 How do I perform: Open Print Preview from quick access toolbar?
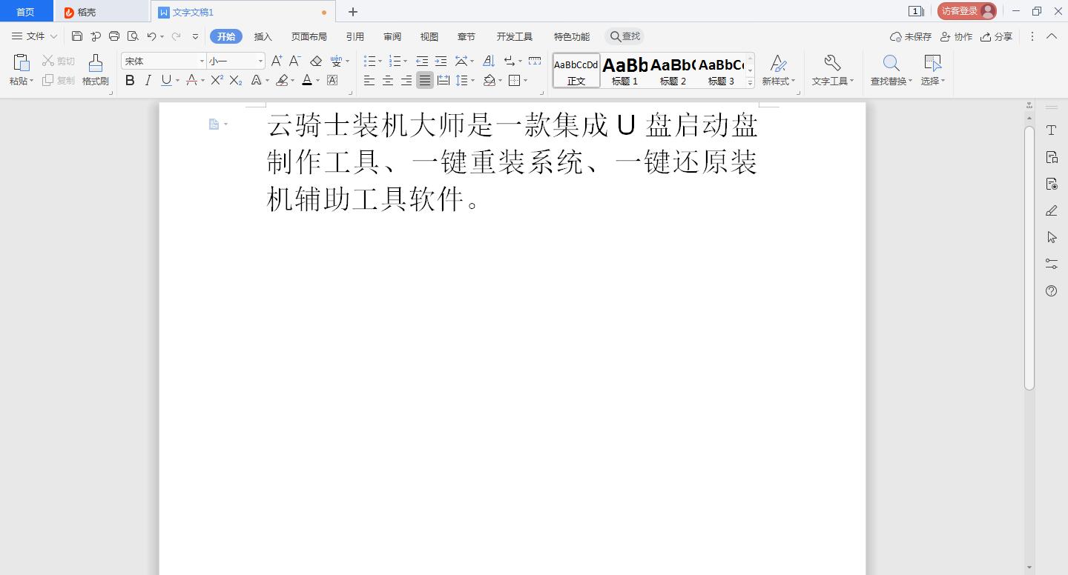[133, 36]
